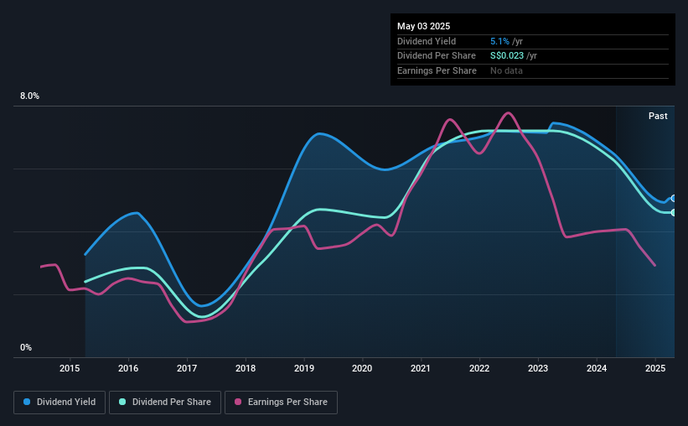Click the 0% y-axis label

26,347
